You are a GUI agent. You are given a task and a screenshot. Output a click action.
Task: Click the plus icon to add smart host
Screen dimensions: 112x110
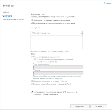coord(32,28)
